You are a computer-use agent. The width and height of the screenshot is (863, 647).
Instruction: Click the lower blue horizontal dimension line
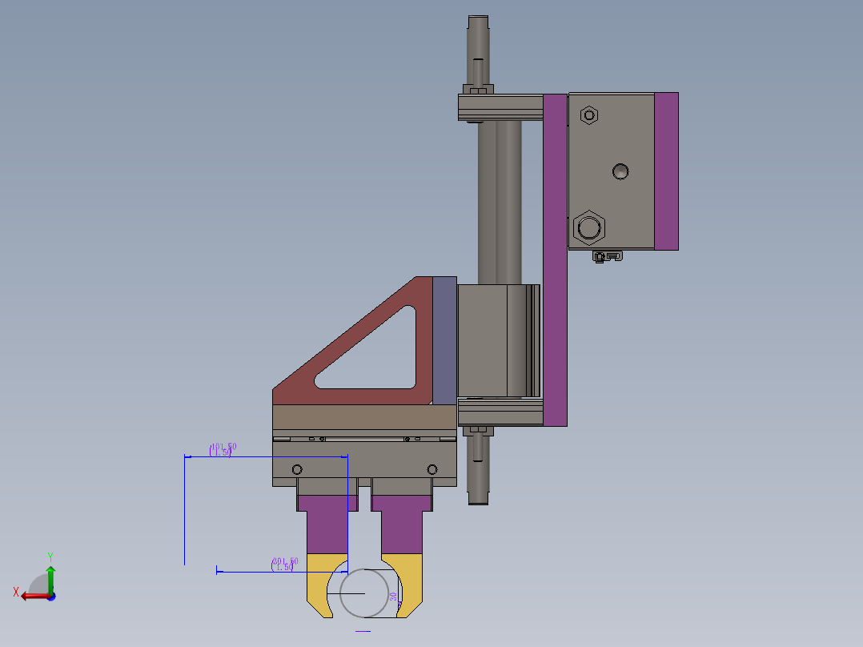point(282,572)
